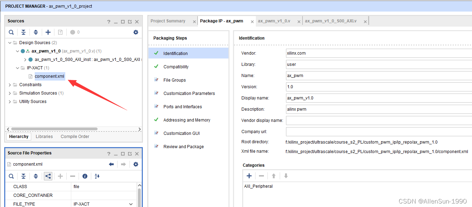Open the Compatibility packaging step

click(189, 67)
